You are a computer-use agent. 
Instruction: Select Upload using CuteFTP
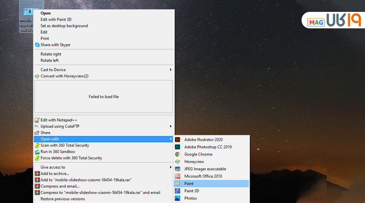(x=104, y=127)
